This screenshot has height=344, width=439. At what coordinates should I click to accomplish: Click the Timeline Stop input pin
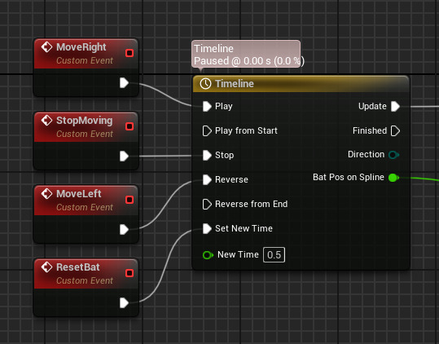tap(207, 155)
